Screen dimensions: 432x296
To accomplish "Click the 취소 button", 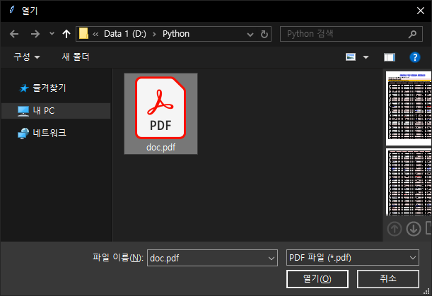I will (388, 279).
